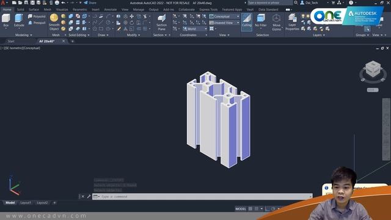Switch to the Solid ribbon tab
391x220 pixels.
click(x=20, y=10)
